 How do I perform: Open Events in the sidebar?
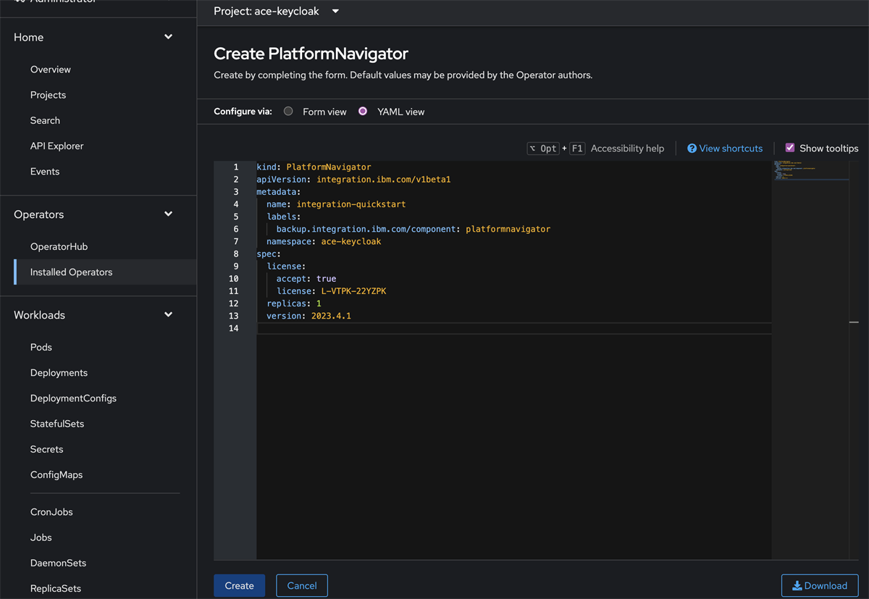tap(45, 171)
